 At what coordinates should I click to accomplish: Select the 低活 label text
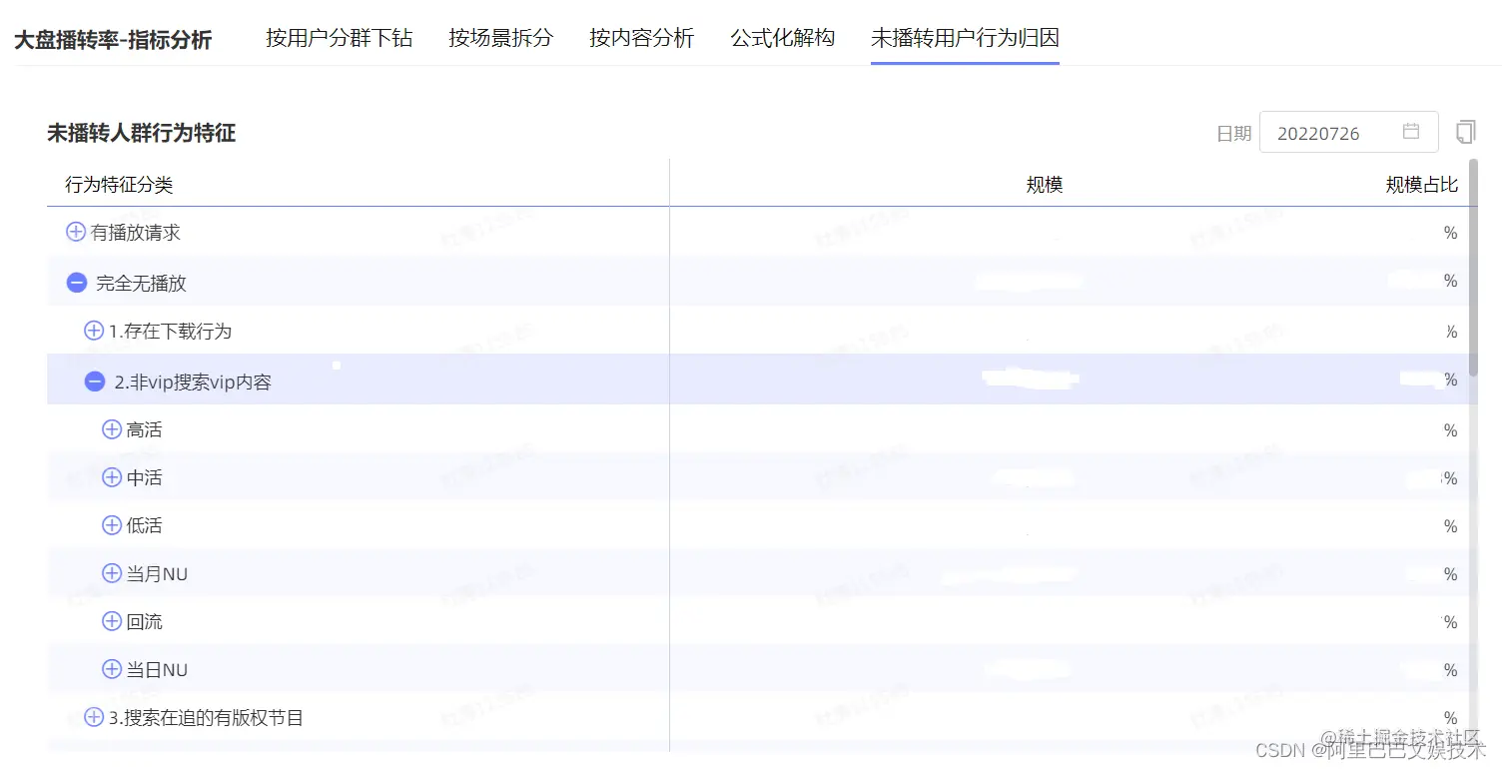point(145,526)
